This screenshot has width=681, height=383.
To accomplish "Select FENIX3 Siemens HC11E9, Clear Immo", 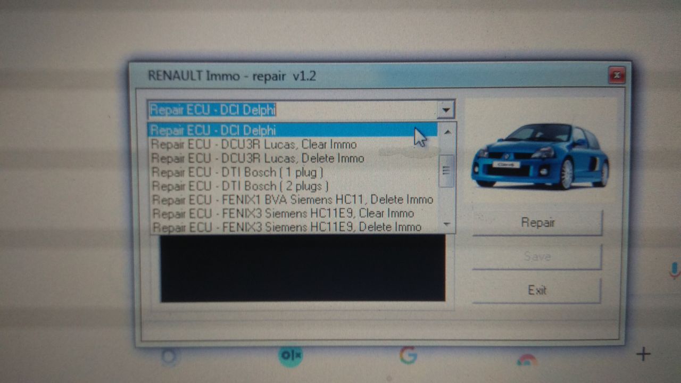I will click(293, 213).
